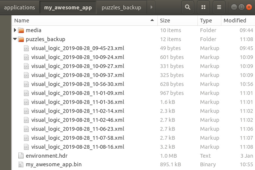Image resolution: width=255 pixels, height=170 pixels.
Task: Close the file manager window
Action: [x=249, y=7]
